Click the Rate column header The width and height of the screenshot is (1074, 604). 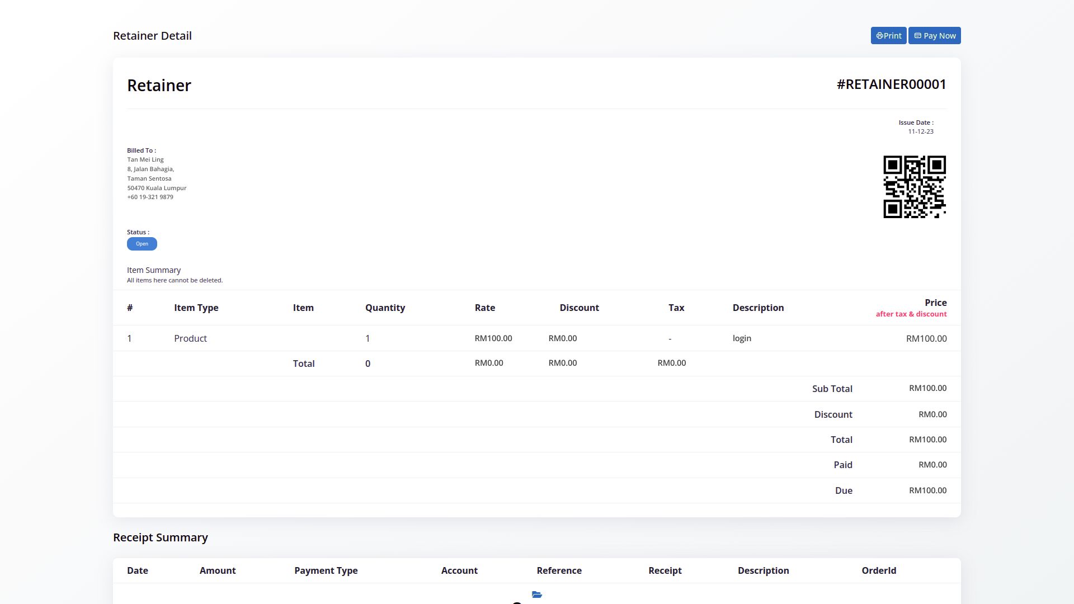484,308
